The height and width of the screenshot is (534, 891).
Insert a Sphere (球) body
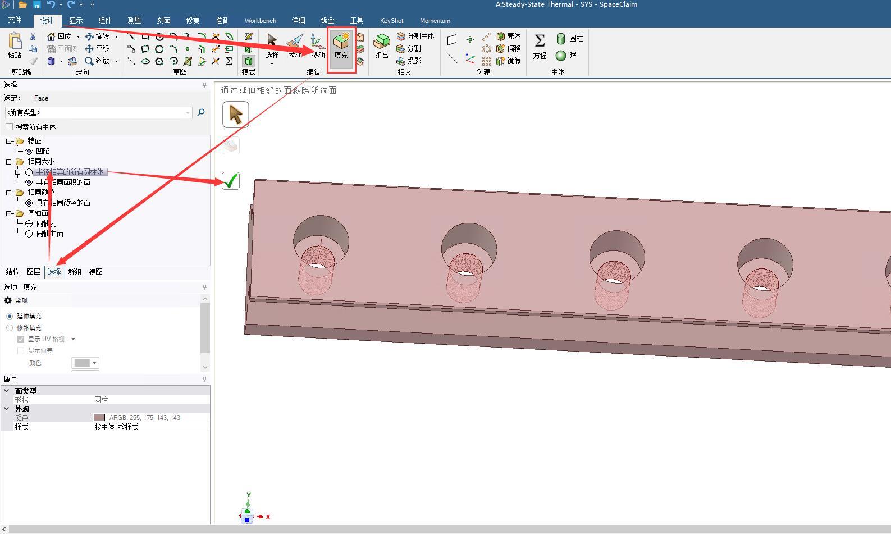[566, 55]
